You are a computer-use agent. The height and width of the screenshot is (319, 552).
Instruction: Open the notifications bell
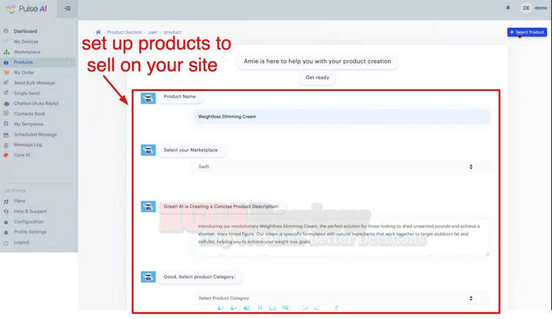tap(508, 8)
